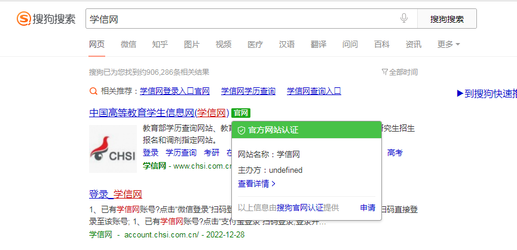
Task: Open the 全部时间 time filter
Action: click(400, 72)
